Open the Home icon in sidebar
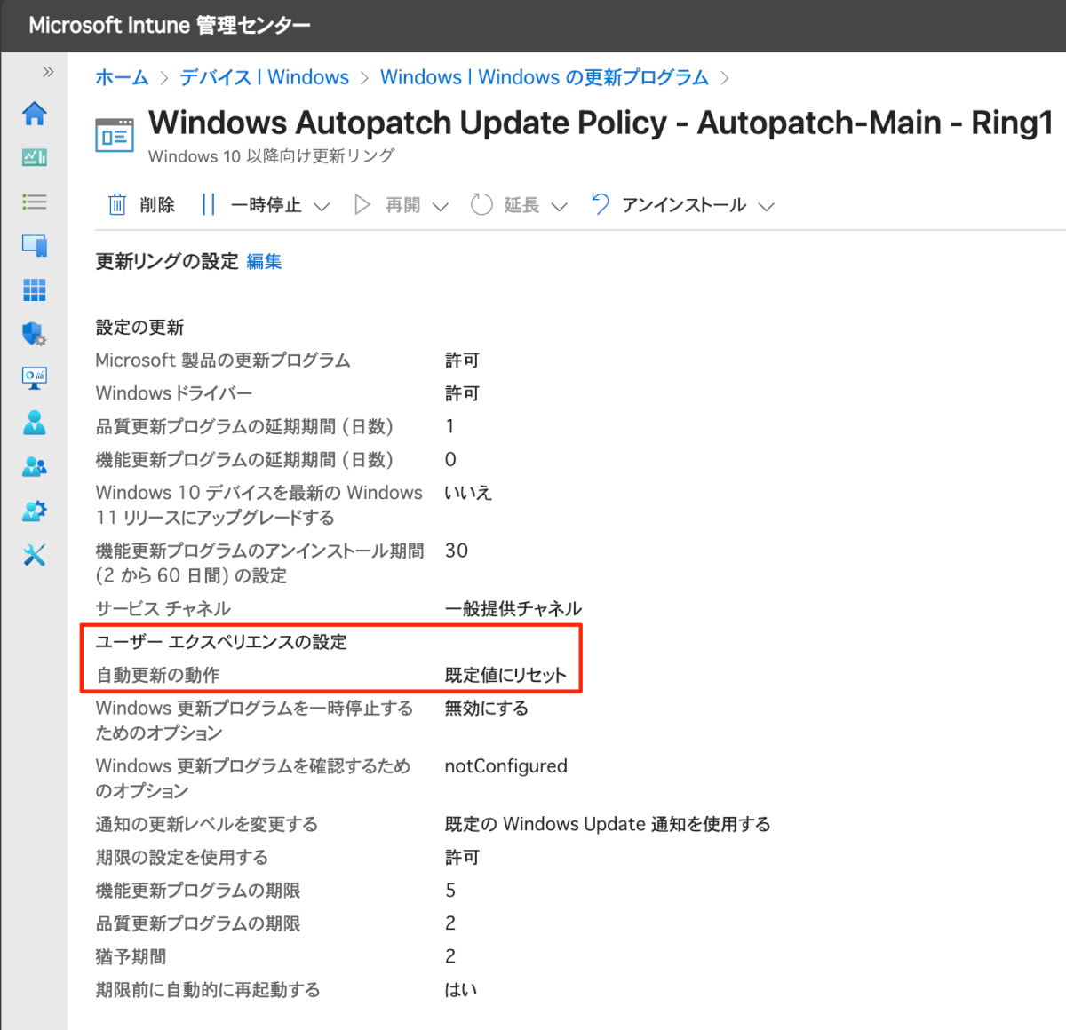Viewport: 1066px width, 1030px height. click(x=35, y=114)
